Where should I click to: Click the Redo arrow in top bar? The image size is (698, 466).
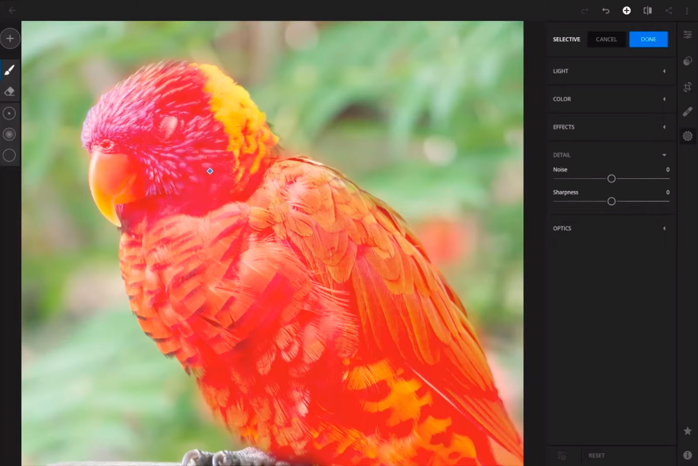pyautogui.click(x=585, y=11)
